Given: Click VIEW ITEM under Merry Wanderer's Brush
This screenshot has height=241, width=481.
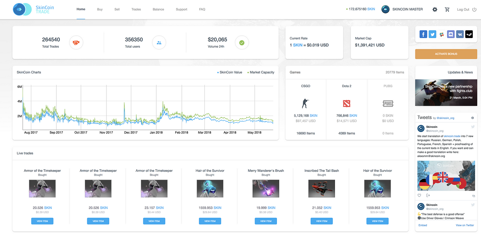Looking at the screenshot, I should tap(266, 221).
